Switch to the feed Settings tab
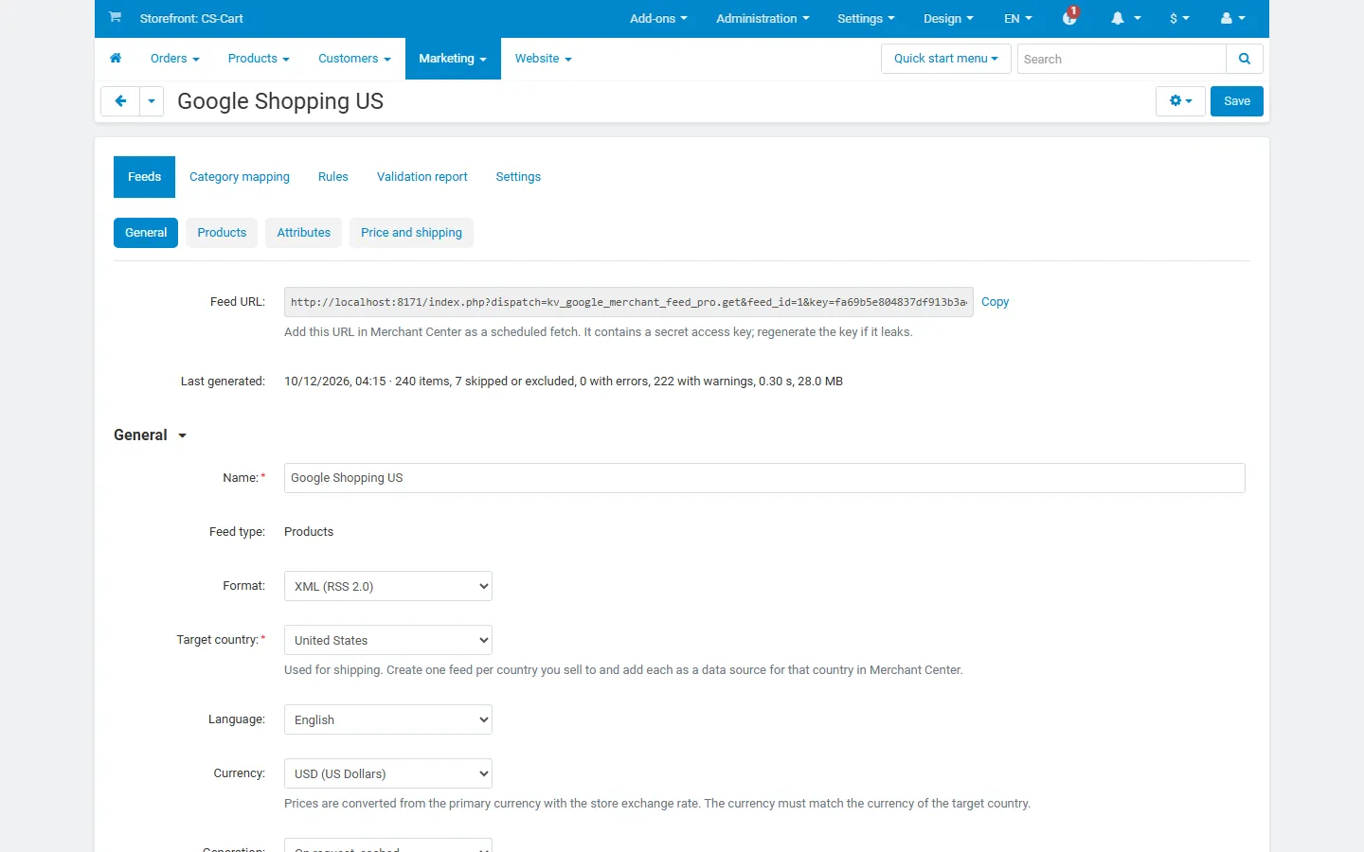1364x852 pixels. 518,177
